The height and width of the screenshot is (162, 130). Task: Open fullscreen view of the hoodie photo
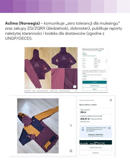pos(71,151)
